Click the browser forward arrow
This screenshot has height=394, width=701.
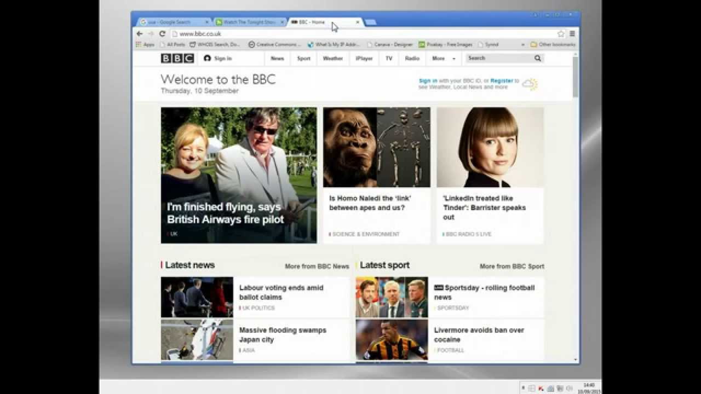click(151, 33)
